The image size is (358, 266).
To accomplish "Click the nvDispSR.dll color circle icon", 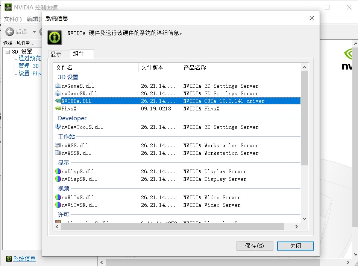I will coord(58,179).
